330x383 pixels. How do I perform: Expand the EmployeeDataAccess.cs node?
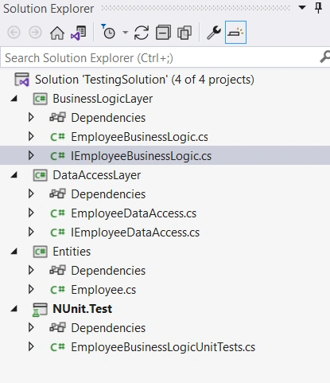(x=31, y=213)
